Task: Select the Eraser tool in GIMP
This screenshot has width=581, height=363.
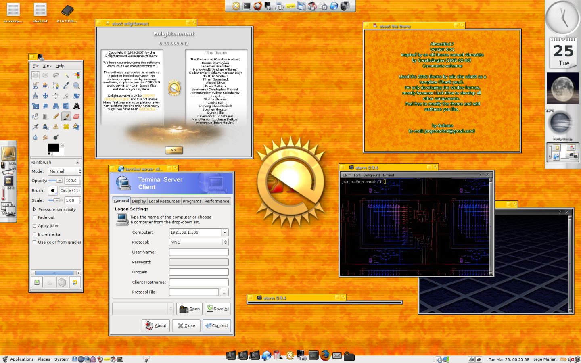Action: [76, 116]
